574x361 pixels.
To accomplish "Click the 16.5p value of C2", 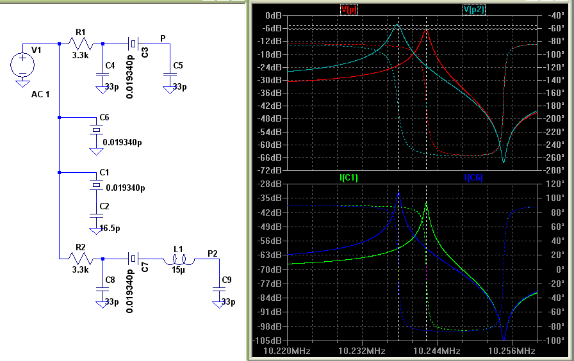I will pos(109,228).
